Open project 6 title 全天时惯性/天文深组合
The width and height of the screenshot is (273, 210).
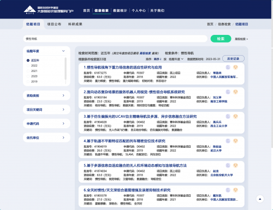coord(127,190)
